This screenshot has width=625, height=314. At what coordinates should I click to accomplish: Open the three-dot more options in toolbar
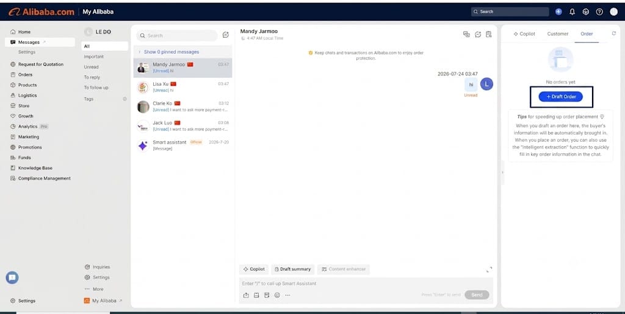click(287, 295)
